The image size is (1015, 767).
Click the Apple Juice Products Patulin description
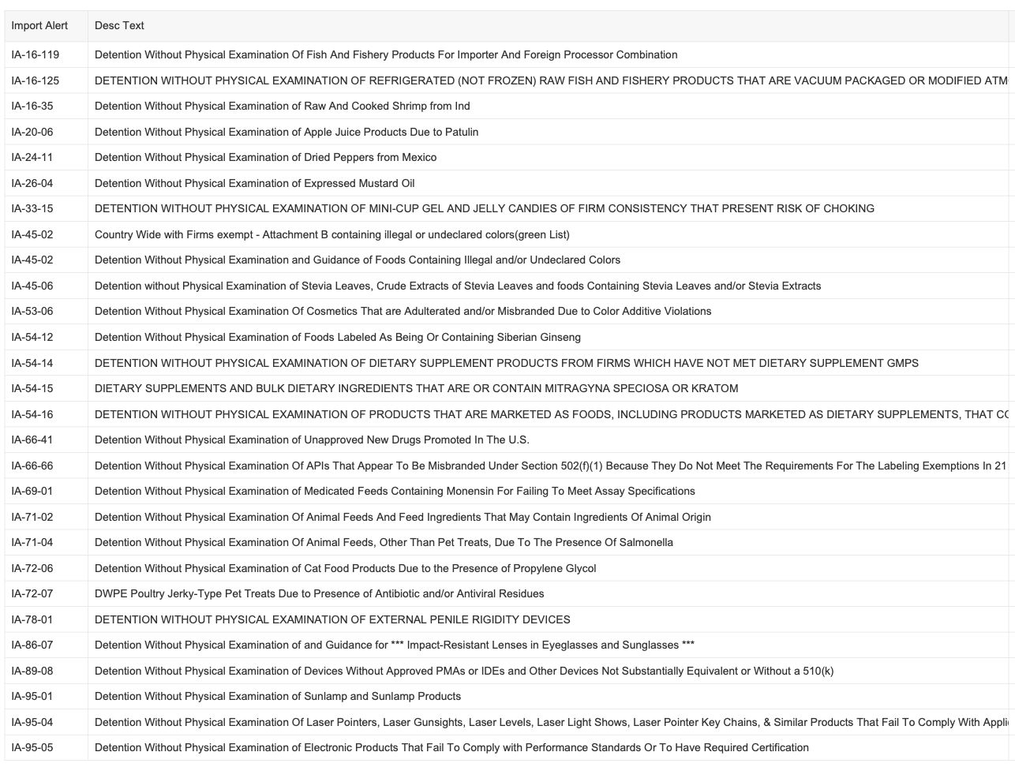[x=286, y=132]
